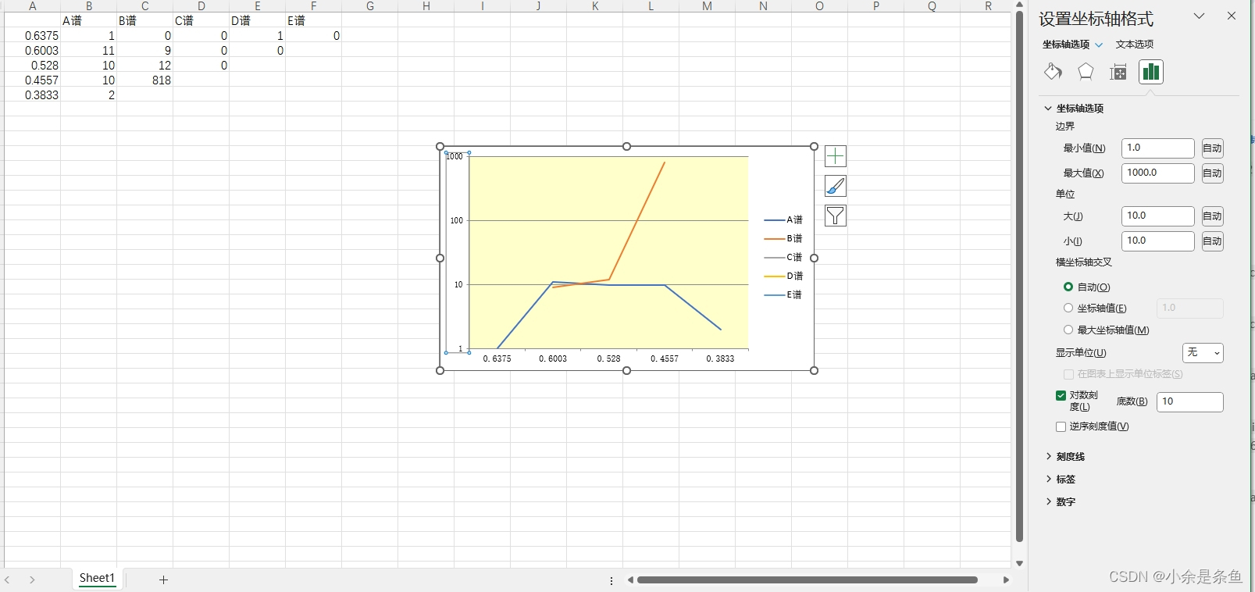Check 在图表上显示单位标签 checkbox

(x=1068, y=374)
